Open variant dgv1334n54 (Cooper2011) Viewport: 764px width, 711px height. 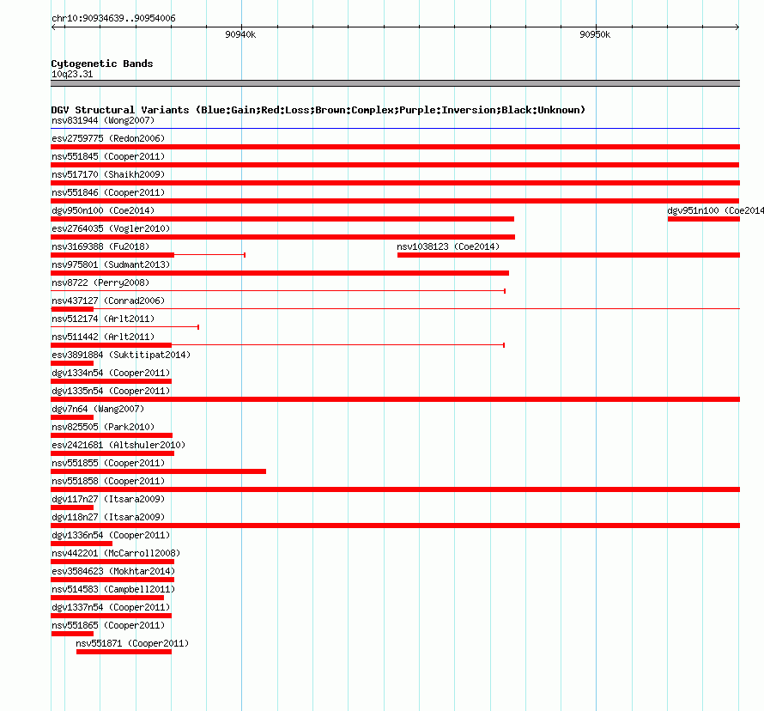[x=111, y=373]
